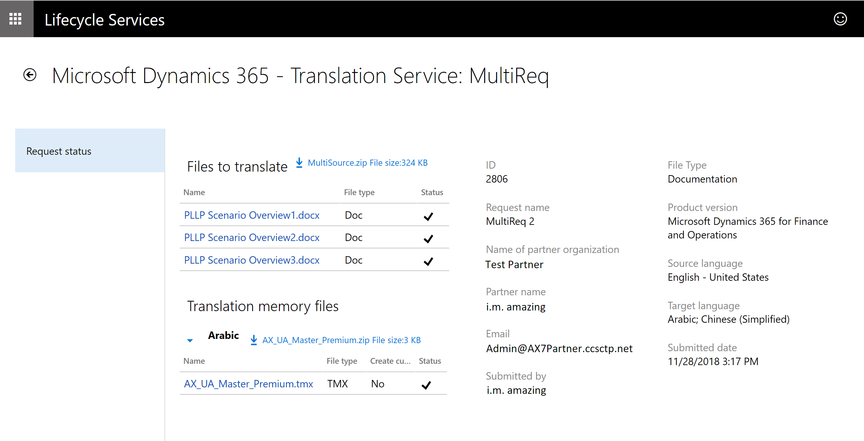Open PLLP Scenario Overview2.docx
Screen dimensions: 864x441
251,237
